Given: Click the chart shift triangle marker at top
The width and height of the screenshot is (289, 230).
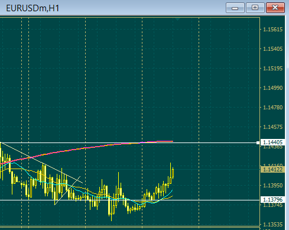Looking at the screenshot, I should [x=178, y=19].
